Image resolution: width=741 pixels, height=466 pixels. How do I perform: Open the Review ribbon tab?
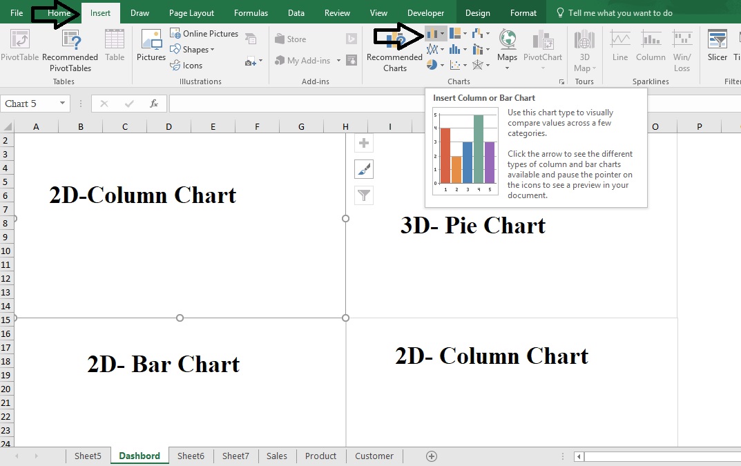pyautogui.click(x=337, y=12)
